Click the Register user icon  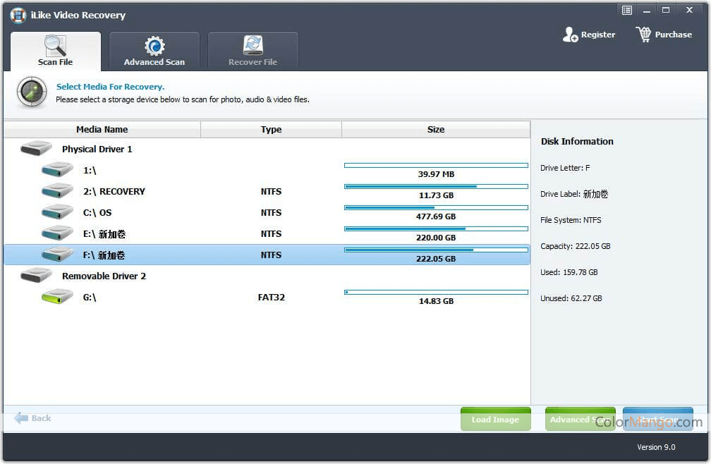click(571, 35)
